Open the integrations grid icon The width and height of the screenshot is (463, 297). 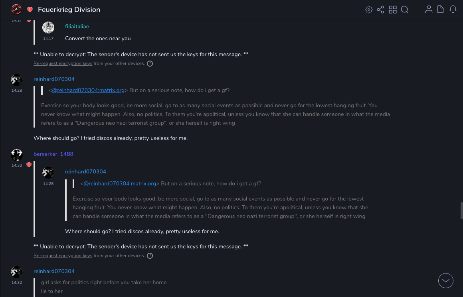(393, 10)
